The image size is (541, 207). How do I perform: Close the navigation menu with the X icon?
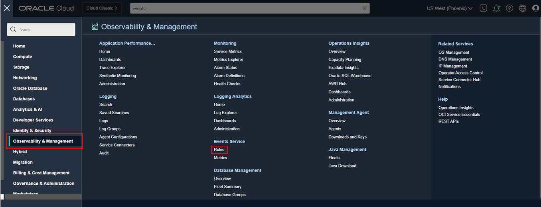[7, 8]
